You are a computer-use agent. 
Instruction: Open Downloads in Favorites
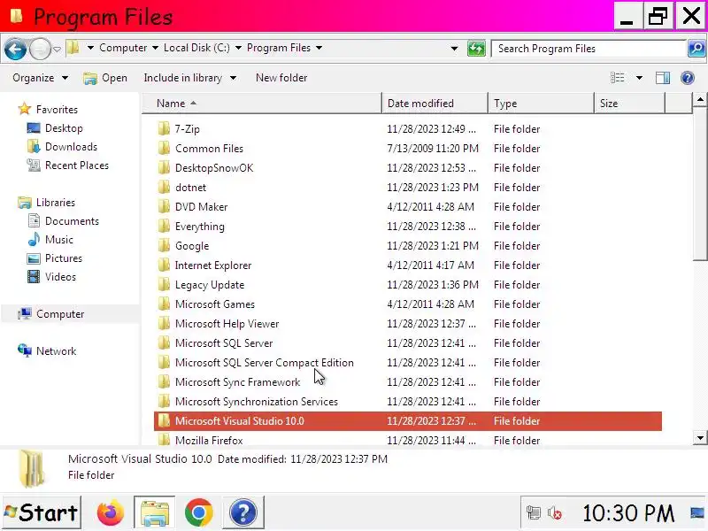pyautogui.click(x=62, y=147)
